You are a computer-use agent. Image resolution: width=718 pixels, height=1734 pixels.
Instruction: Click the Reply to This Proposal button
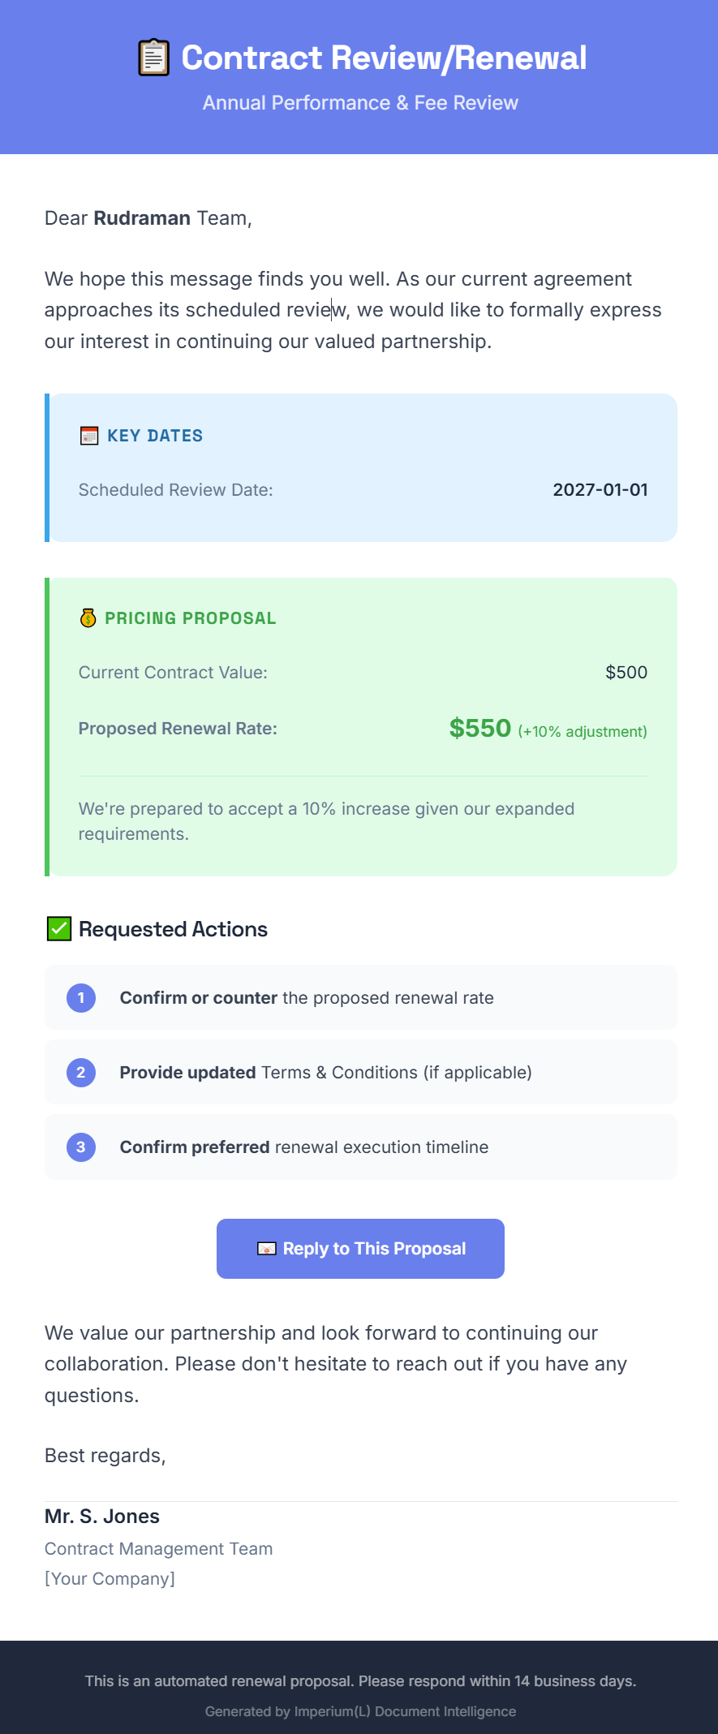point(360,1248)
